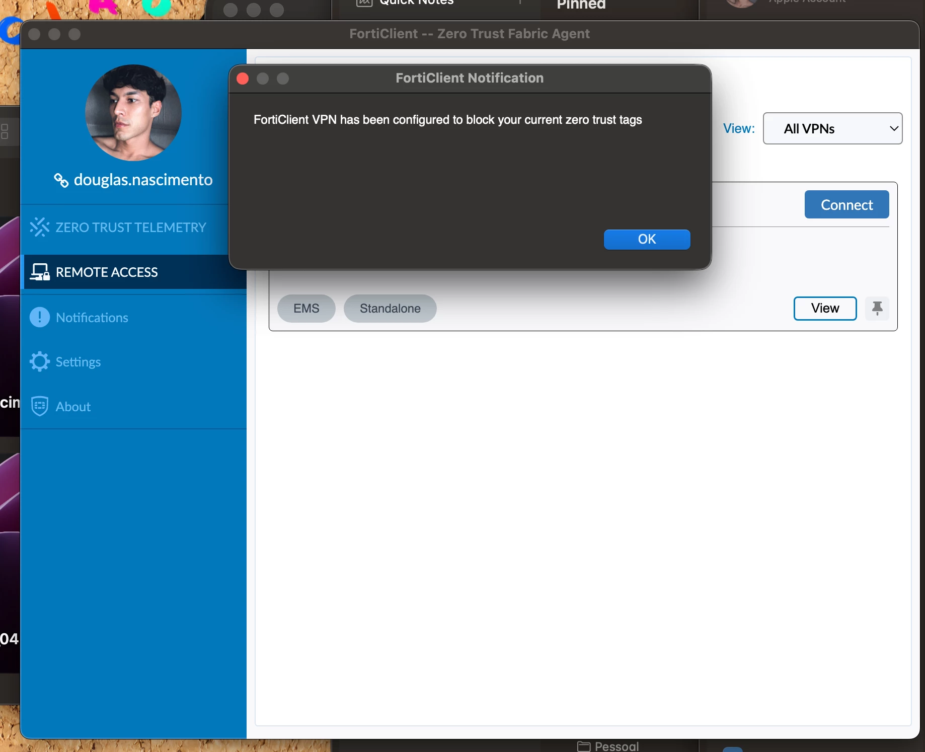Image resolution: width=925 pixels, height=752 pixels.
Task: Click the Remote Access laptop-lock icon
Action: [x=40, y=272]
